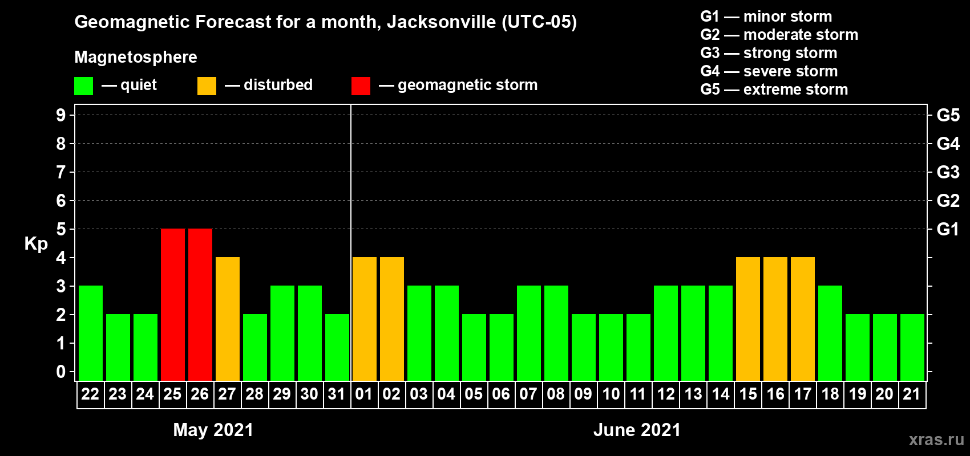This screenshot has height=456, width=970.
Task: Click the green bar for May 31
Action: 337,348
